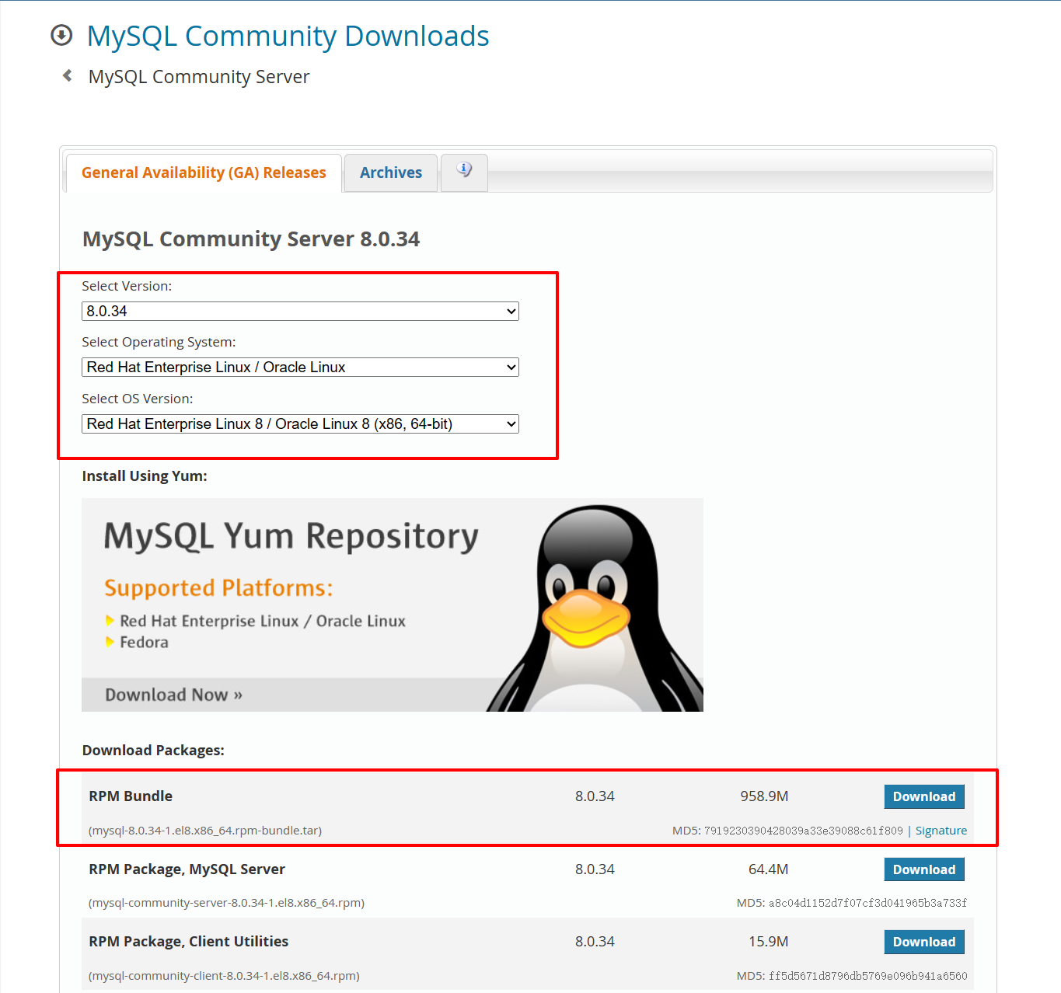Open the information icon tab

pyautogui.click(x=464, y=171)
